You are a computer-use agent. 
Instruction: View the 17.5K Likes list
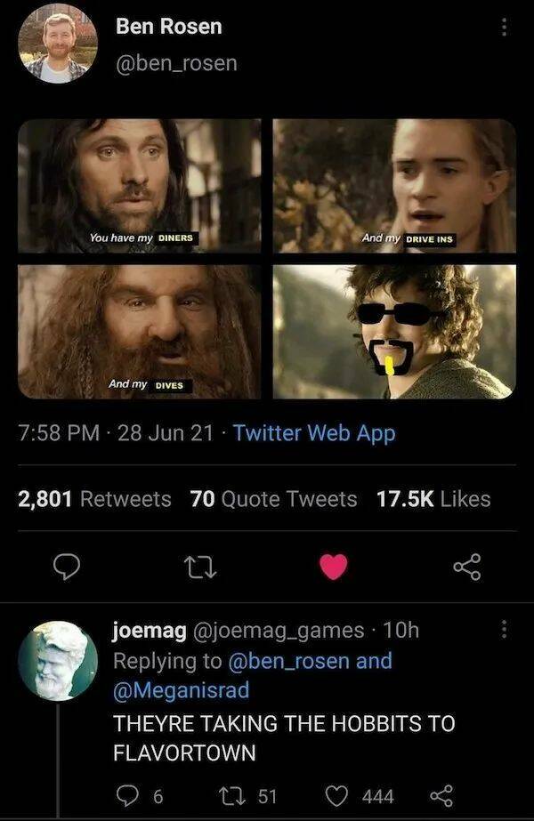pos(434,499)
